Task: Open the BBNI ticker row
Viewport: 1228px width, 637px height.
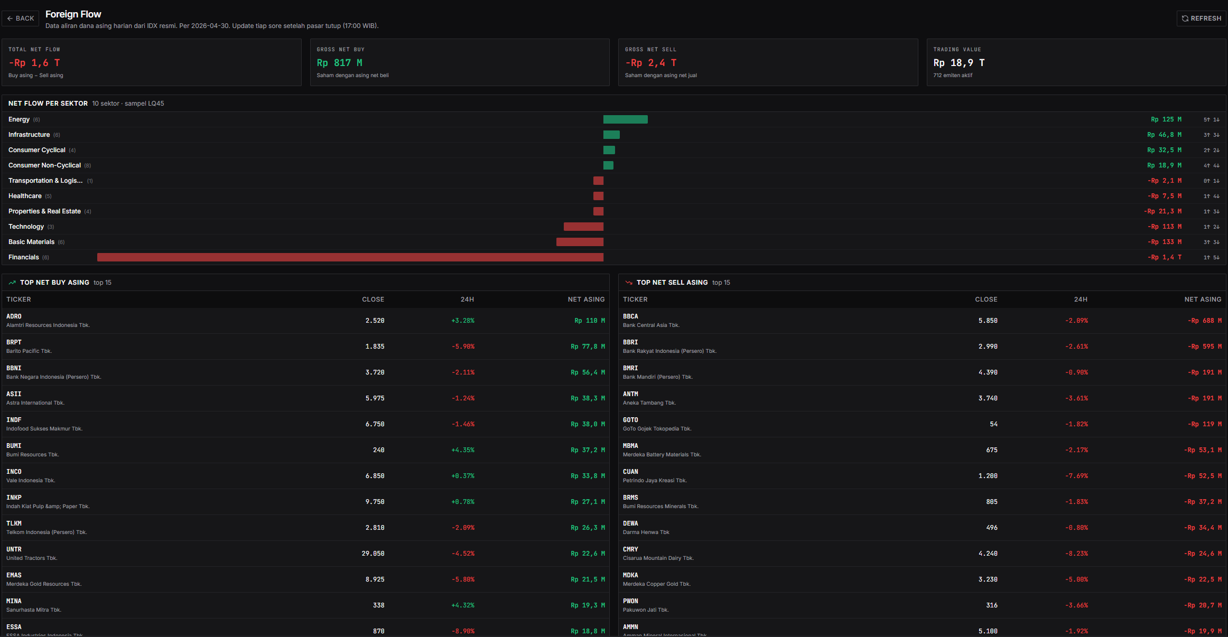Action: (305, 372)
